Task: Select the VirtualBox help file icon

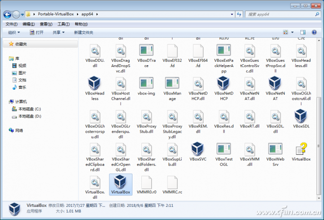Action: click(301, 149)
